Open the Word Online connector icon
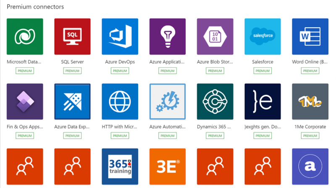 coord(310,36)
